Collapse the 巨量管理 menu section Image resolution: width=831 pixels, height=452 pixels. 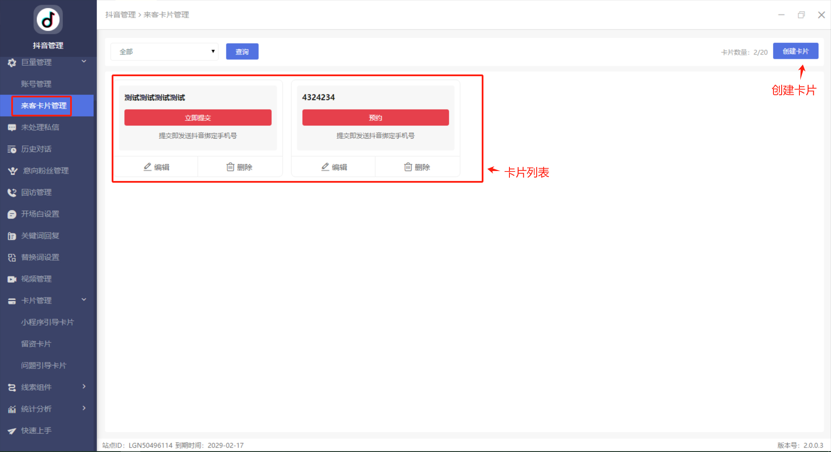84,62
